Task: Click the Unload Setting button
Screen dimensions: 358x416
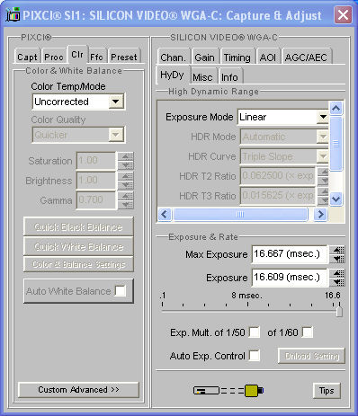Action: tap(311, 356)
